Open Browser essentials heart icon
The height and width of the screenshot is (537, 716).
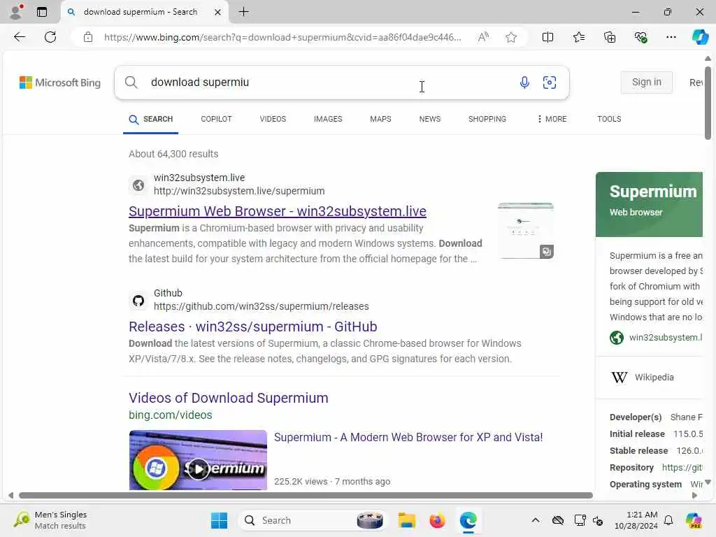tap(640, 37)
